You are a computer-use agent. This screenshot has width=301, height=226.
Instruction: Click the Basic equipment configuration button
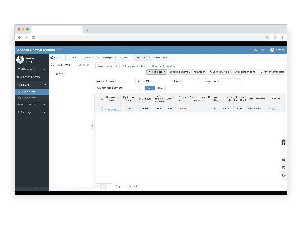pyautogui.click(x=187, y=72)
